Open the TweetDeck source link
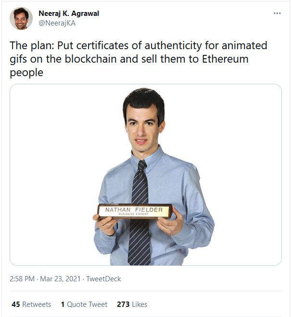The height and width of the screenshot is (317, 292). point(103,279)
